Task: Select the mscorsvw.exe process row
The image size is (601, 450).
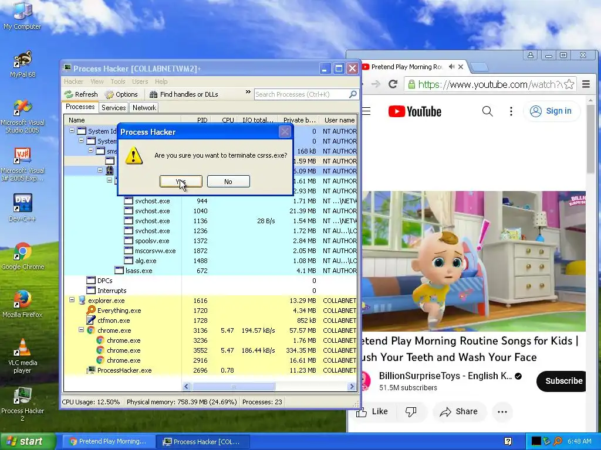Action: [210, 251]
